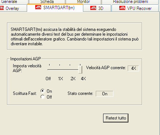Disable Scrittura Fast with the Off radio
The image size is (160, 135).
click(x=43, y=97)
